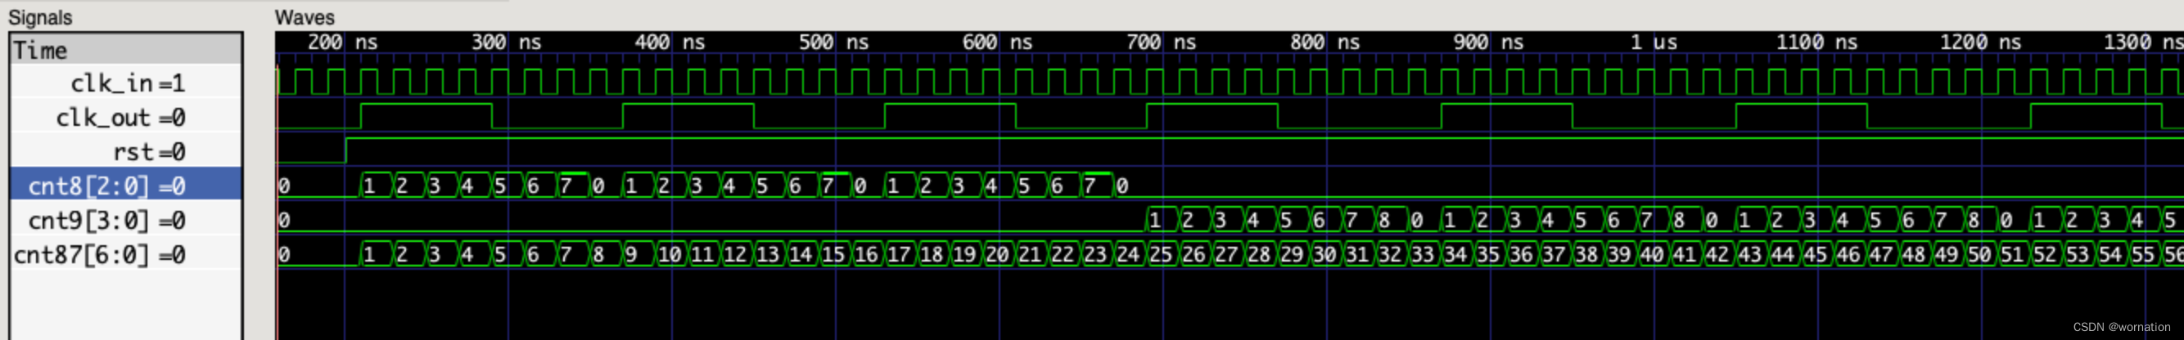Select the clk_in signal row

pos(126,83)
